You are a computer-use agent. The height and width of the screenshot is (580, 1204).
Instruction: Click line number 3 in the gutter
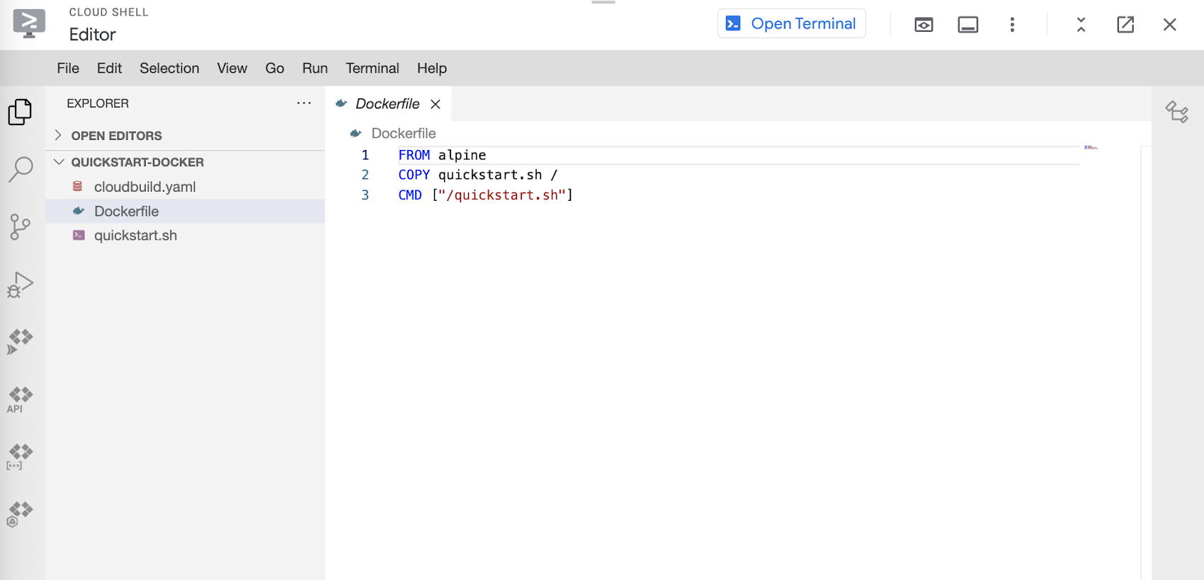(x=365, y=195)
